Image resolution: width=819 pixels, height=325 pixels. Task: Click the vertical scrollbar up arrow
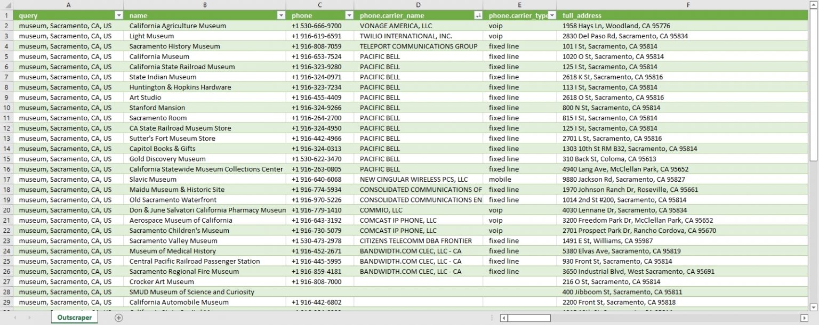tap(813, 5)
